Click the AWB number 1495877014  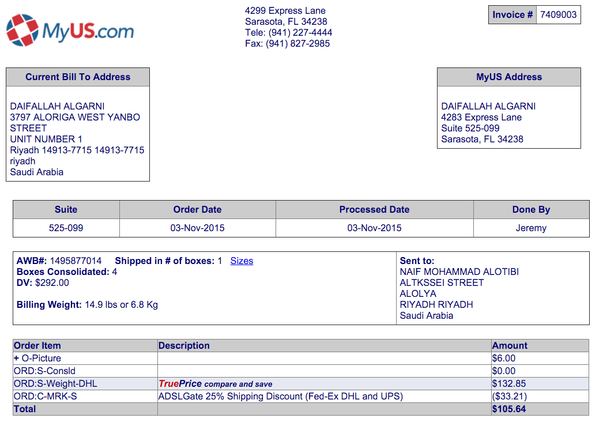[76, 261]
